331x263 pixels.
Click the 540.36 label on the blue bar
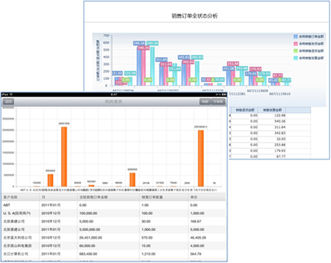click(139, 43)
